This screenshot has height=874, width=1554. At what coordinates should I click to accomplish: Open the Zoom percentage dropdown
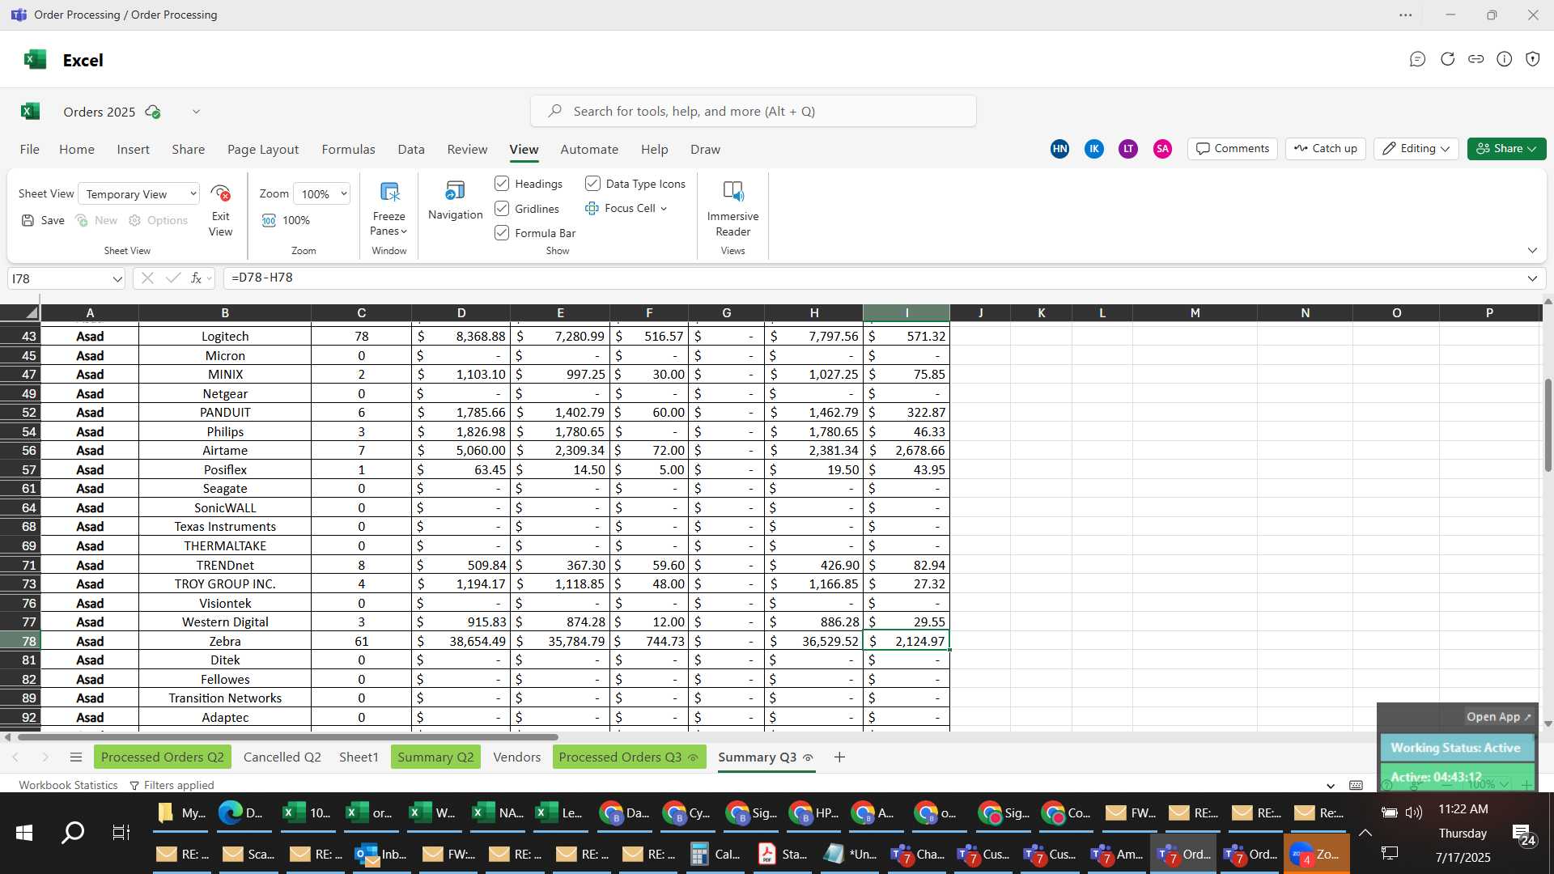pyautogui.click(x=321, y=194)
